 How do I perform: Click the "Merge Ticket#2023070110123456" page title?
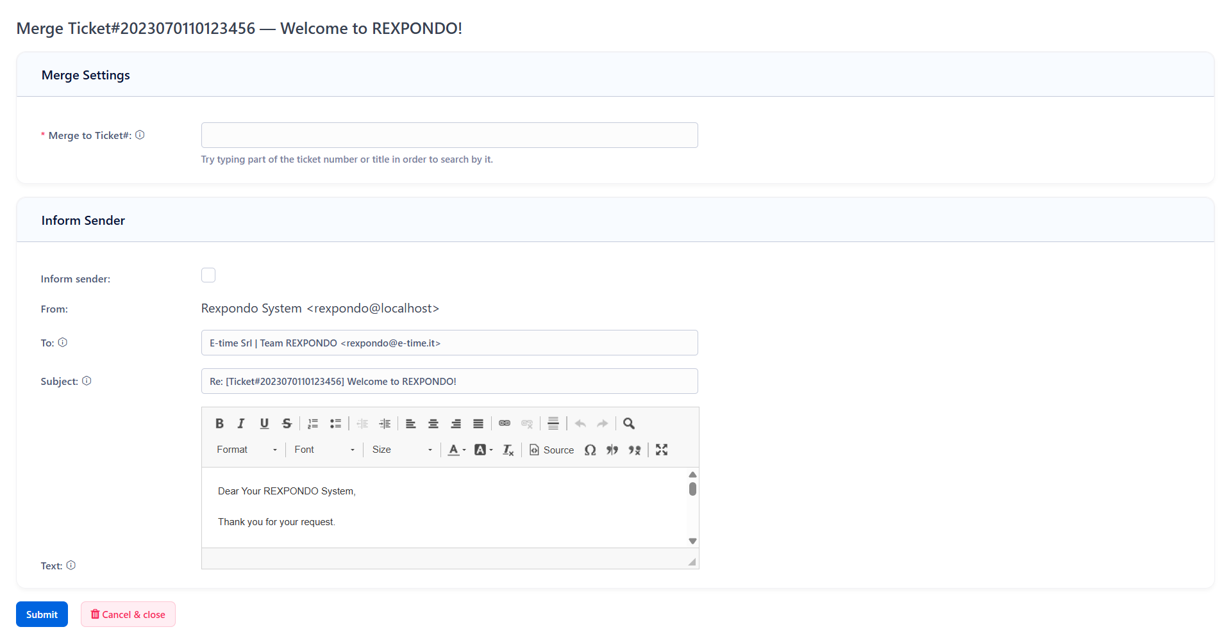click(239, 28)
